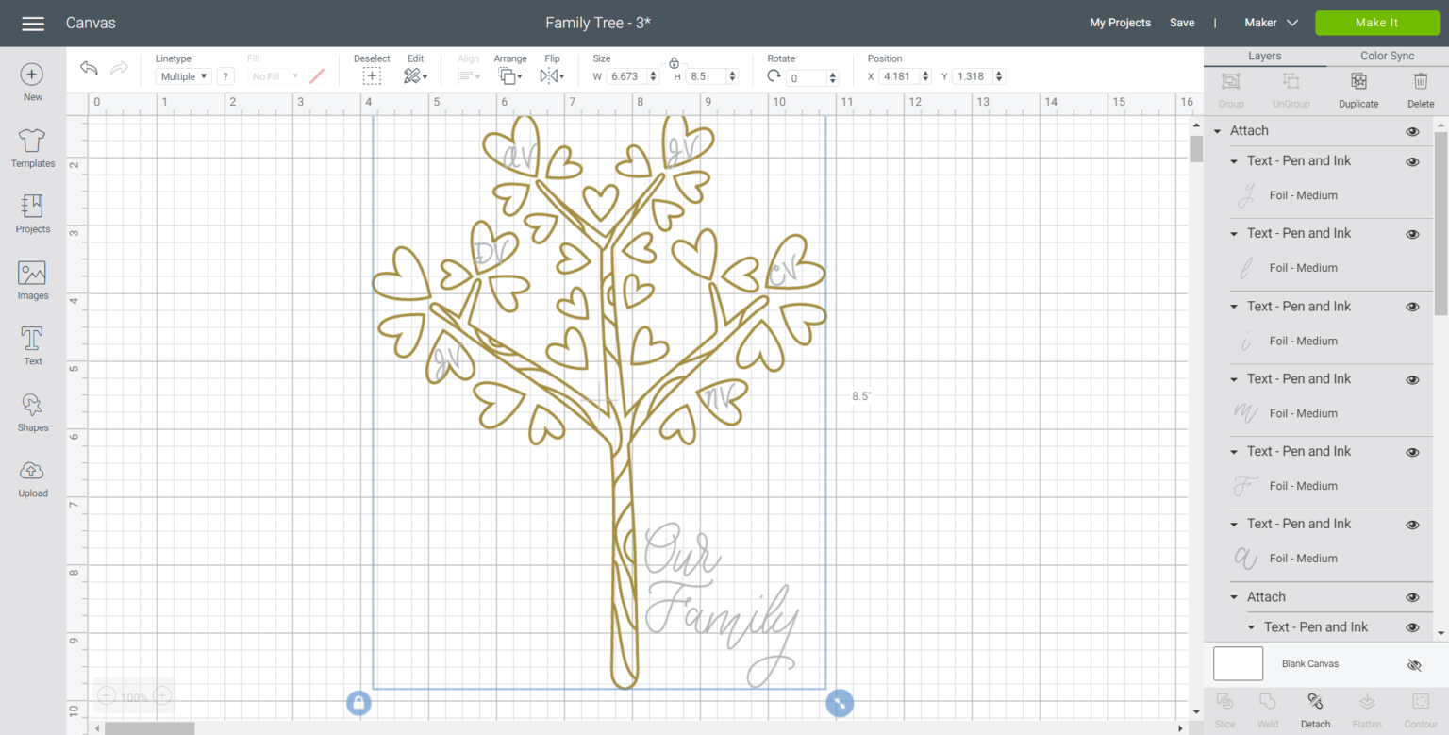
Task: Open the Arrange options
Action: 509,75
